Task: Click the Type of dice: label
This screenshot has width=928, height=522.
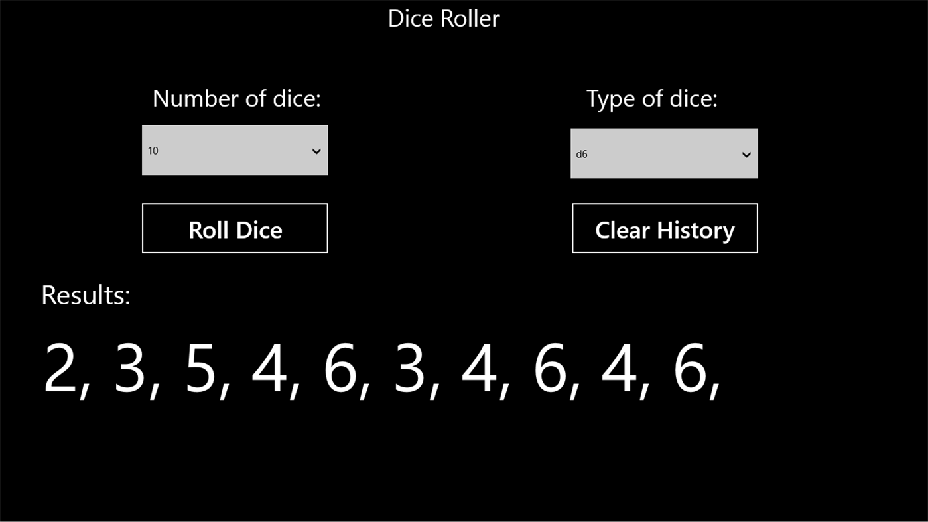Action: [651, 98]
